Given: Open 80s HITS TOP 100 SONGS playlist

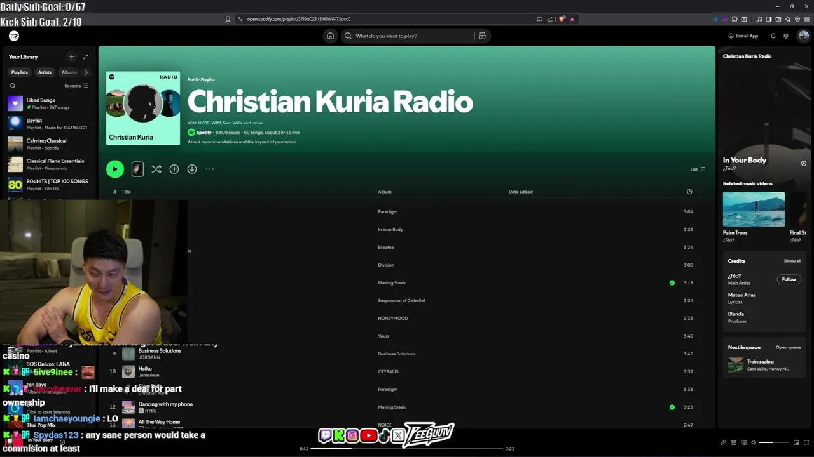Looking at the screenshot, I should [50, 185].
